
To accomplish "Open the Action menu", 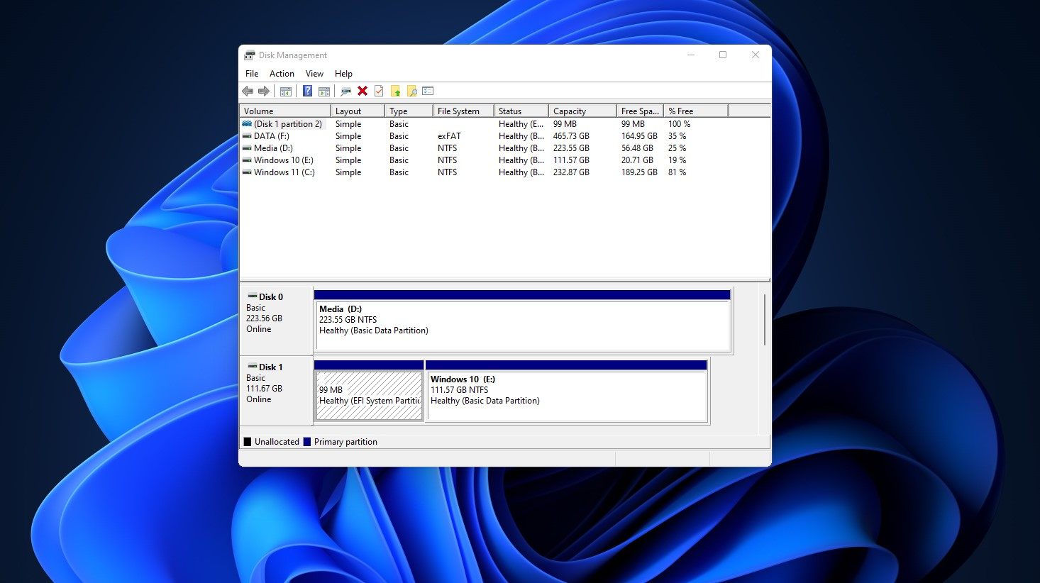I will pyautogui.click(x=282, y=74).
